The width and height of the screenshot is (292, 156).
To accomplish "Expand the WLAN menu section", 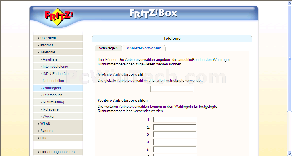I will [x=58, y=124].
